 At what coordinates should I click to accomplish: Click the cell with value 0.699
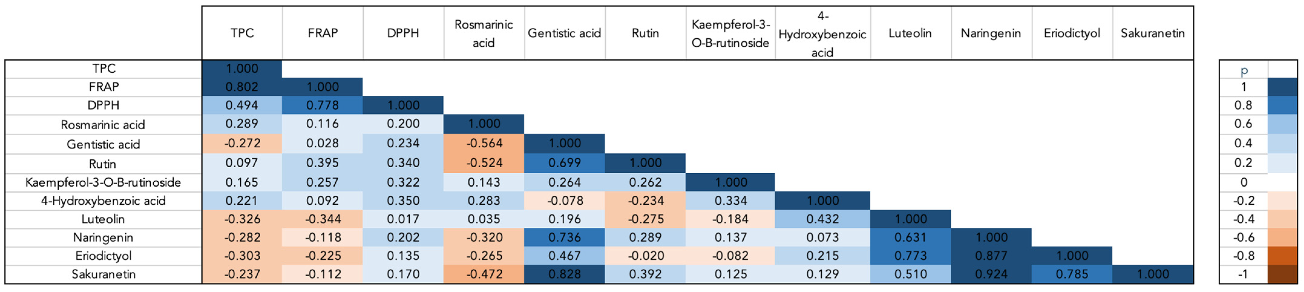tap(565, 163)
